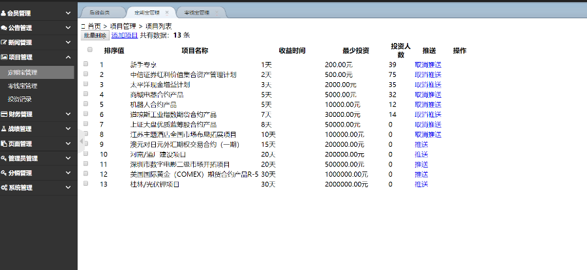Click the 添加项目 link
The image size is (587, 270).
(125, 35)
